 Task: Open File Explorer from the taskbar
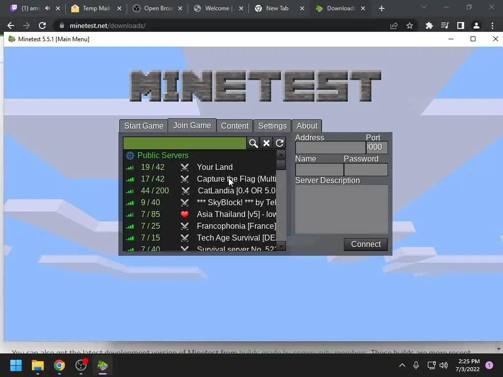[37, 365]
